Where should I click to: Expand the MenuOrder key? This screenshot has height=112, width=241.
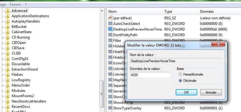(x=2, y=86)
